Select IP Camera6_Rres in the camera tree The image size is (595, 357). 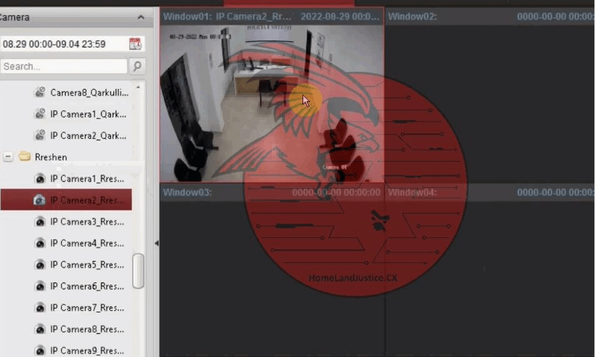click(x=88, y=286)
